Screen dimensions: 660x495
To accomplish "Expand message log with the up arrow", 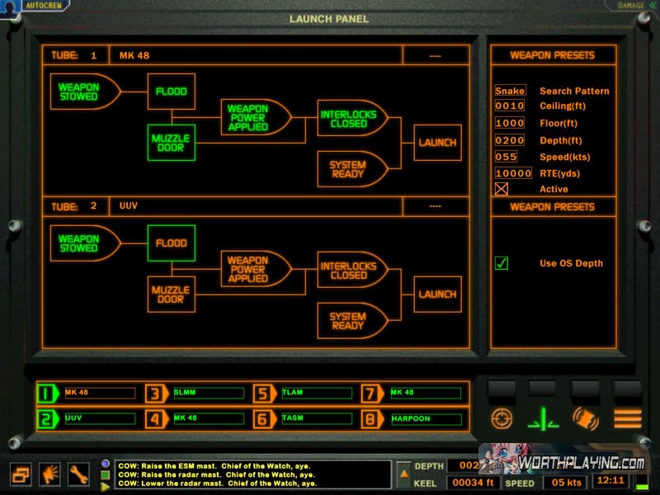I will (404, 474).
